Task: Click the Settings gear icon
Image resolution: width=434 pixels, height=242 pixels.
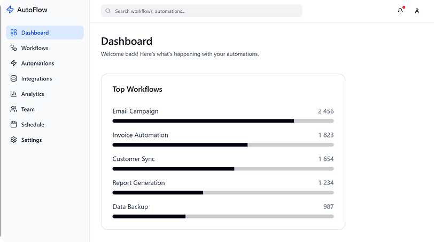Action: click(x=13, y=140)
